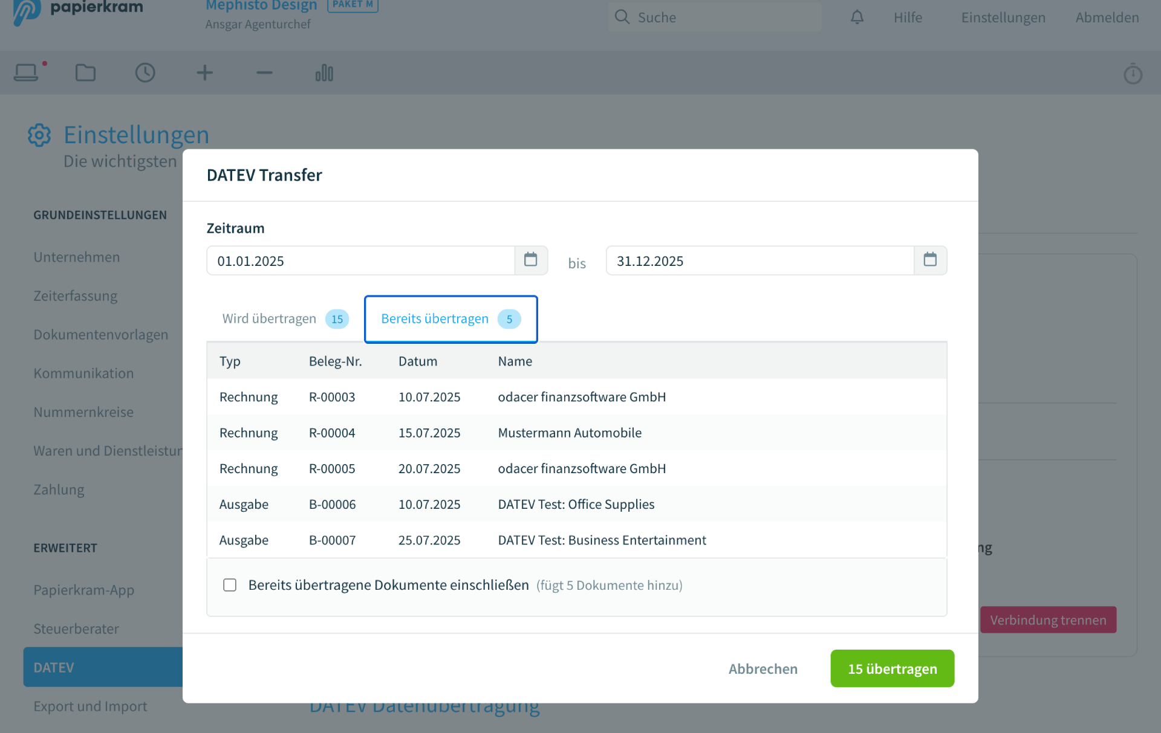Click Abbrechen to cancel the transfer
Viewport: 1161px width, 733px height.
(763, 668)
